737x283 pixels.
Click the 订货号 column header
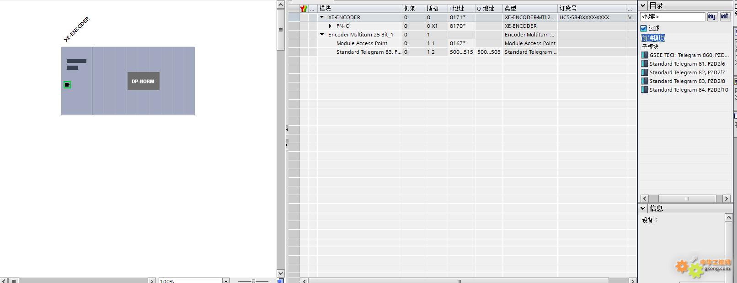592,8
